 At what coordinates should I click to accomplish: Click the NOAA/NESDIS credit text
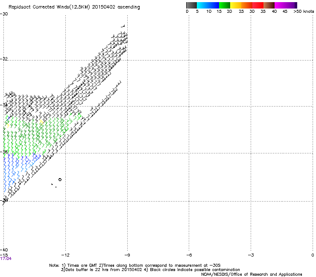pyautogui.click(x=252, y=274)
